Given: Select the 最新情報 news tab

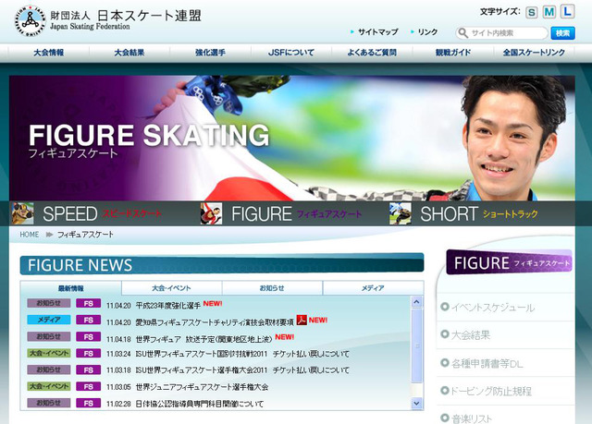Looking at the screenshot, I should tap(71, 288).
